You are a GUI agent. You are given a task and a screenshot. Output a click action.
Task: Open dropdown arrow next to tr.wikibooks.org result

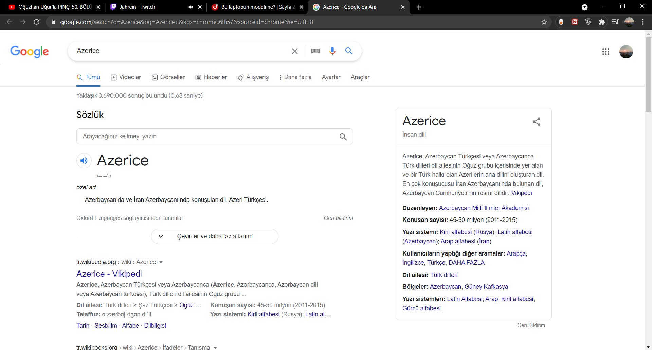(x=215, y=348)
